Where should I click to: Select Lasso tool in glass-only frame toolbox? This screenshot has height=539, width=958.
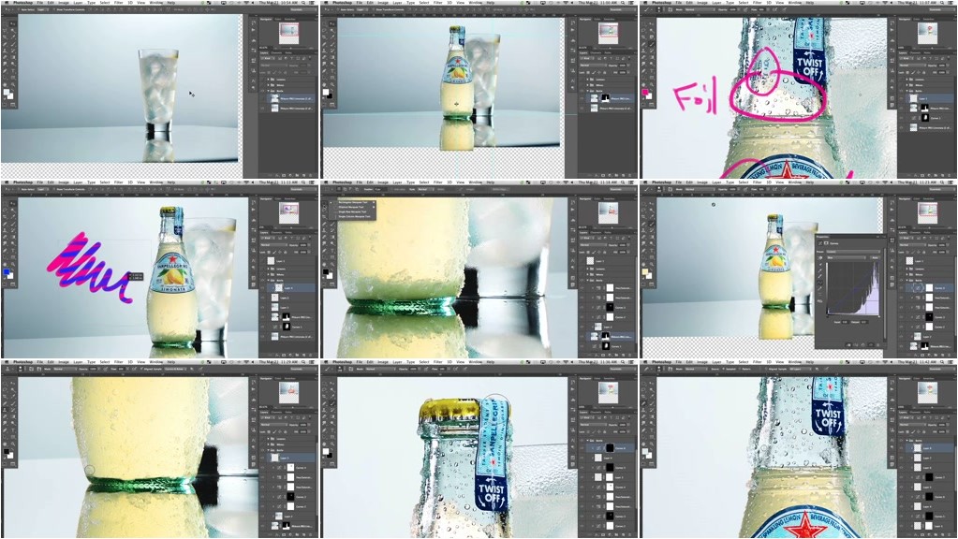click(5, 31)
